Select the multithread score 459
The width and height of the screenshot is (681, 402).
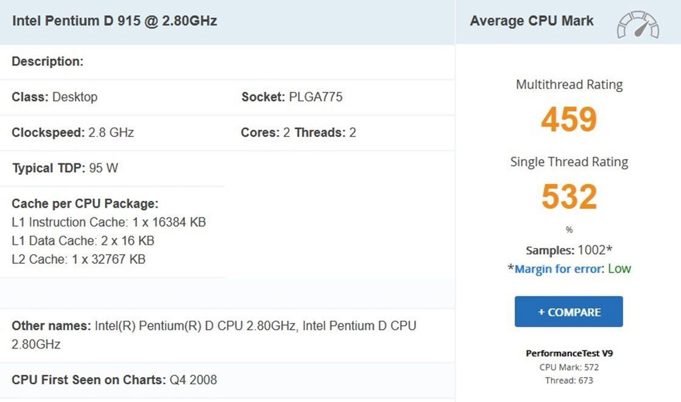tap(569, 119)
